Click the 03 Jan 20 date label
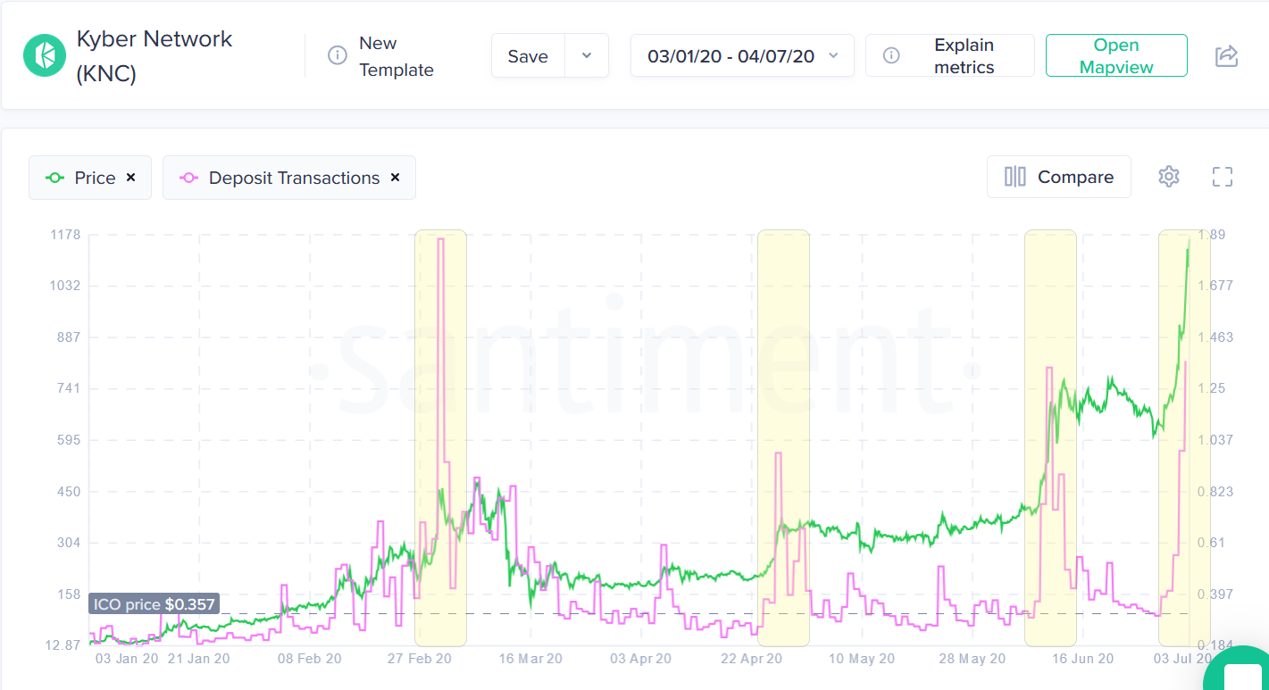The width and height of the screenshot is (1269, 690). (x=127, y=660)
